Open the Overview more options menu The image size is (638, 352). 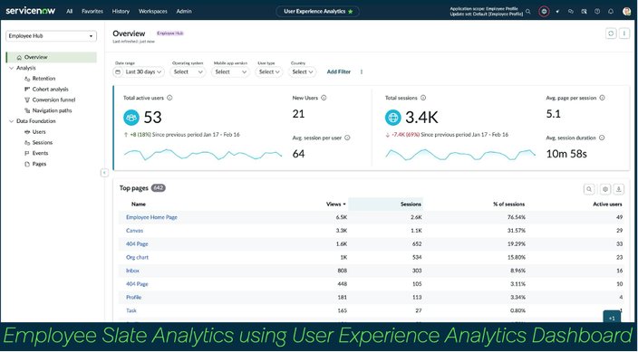point(624,33)
